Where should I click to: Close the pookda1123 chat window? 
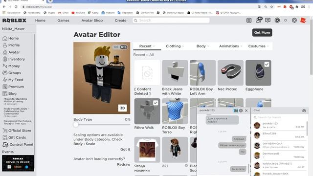point(246,110)
